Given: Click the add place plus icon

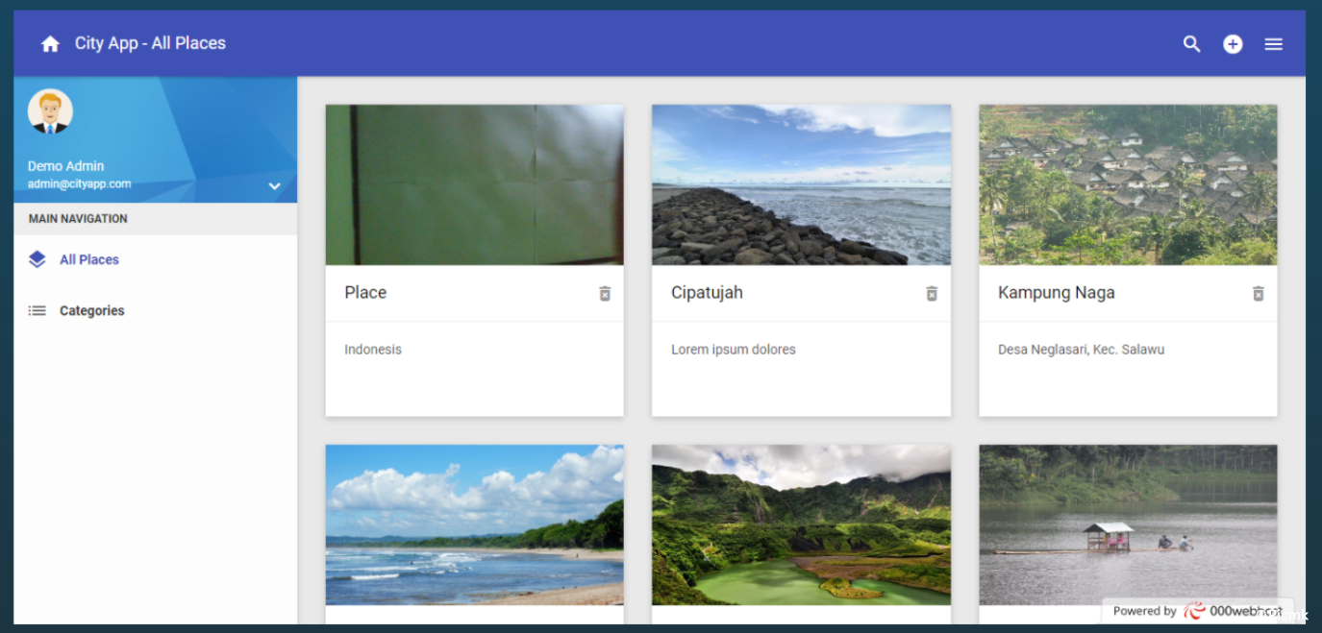Looking at the screenshot, I should pos(1233,44).
